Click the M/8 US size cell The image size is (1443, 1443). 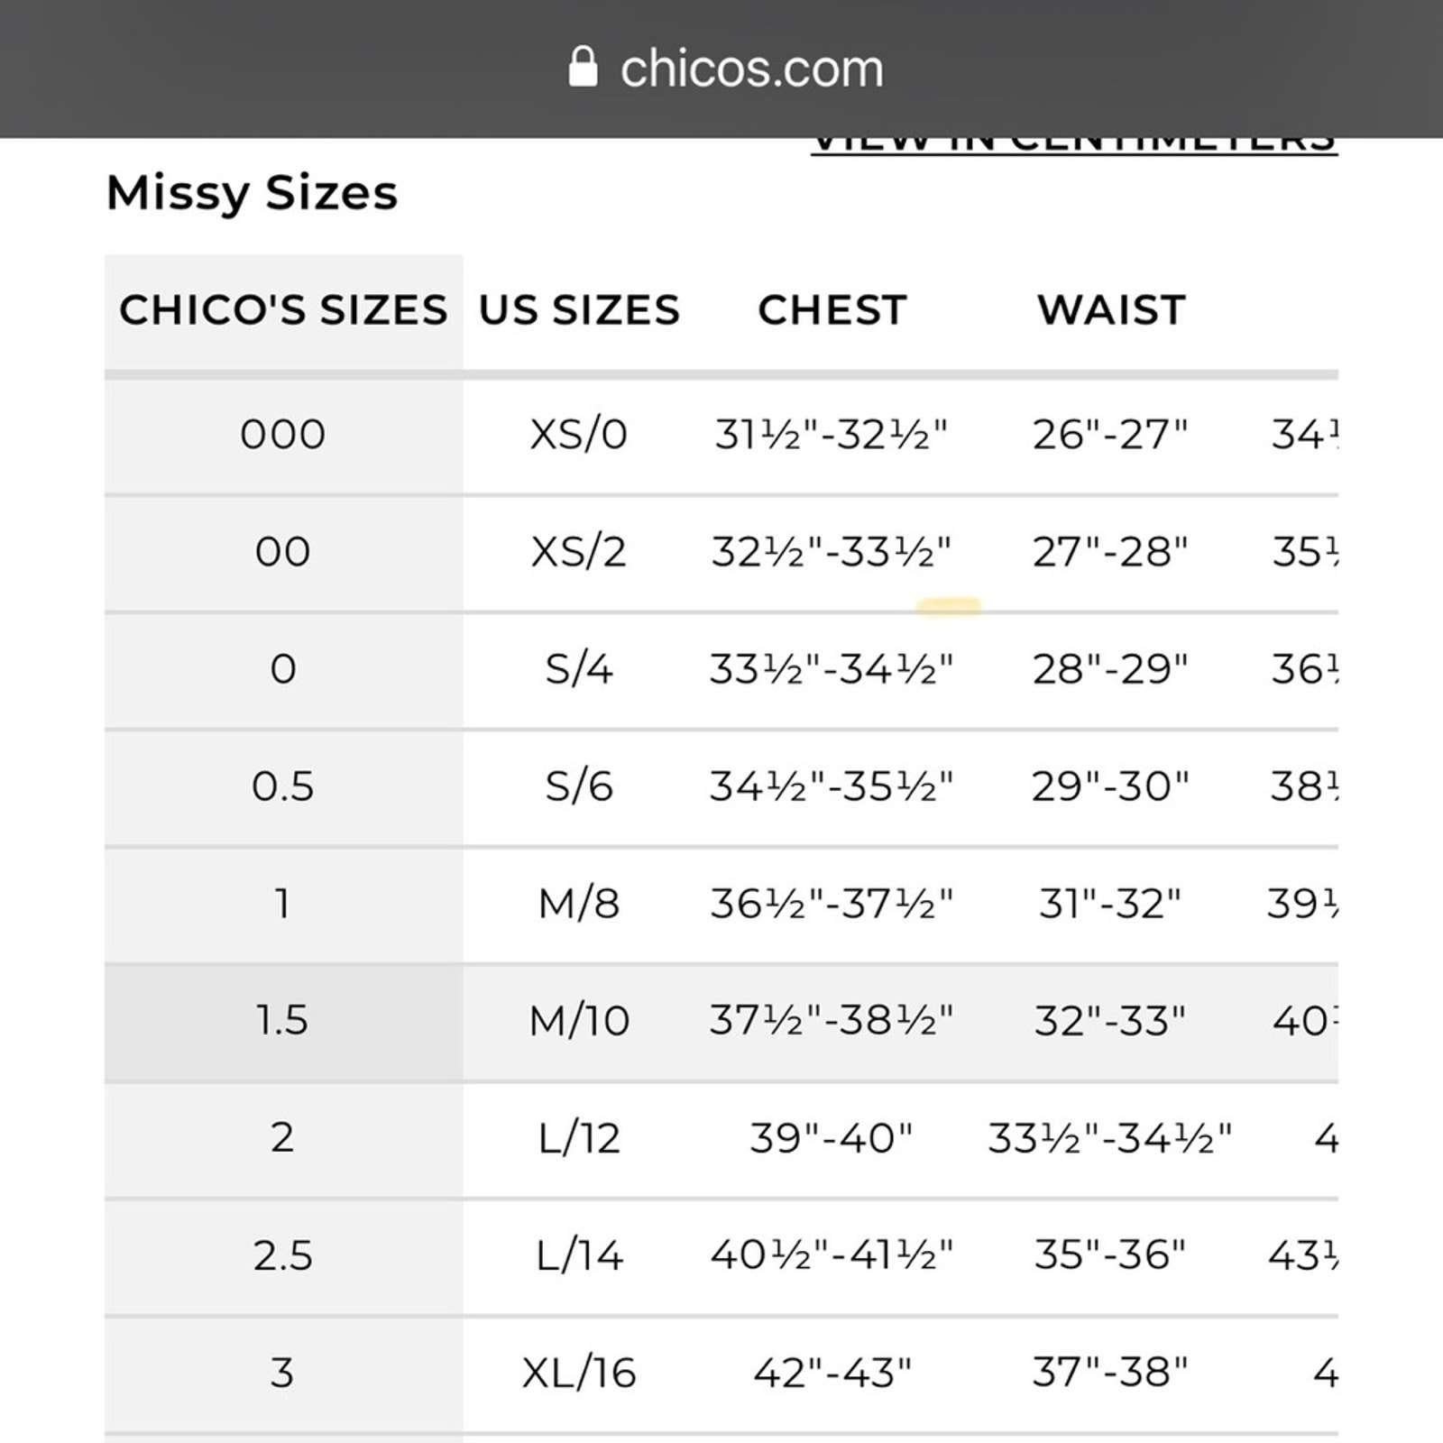[x=579, y=904]
